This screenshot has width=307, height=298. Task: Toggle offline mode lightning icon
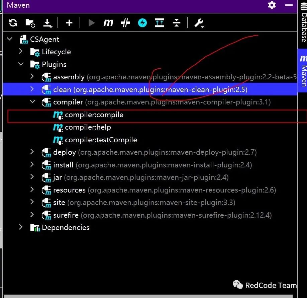point(142,23)
